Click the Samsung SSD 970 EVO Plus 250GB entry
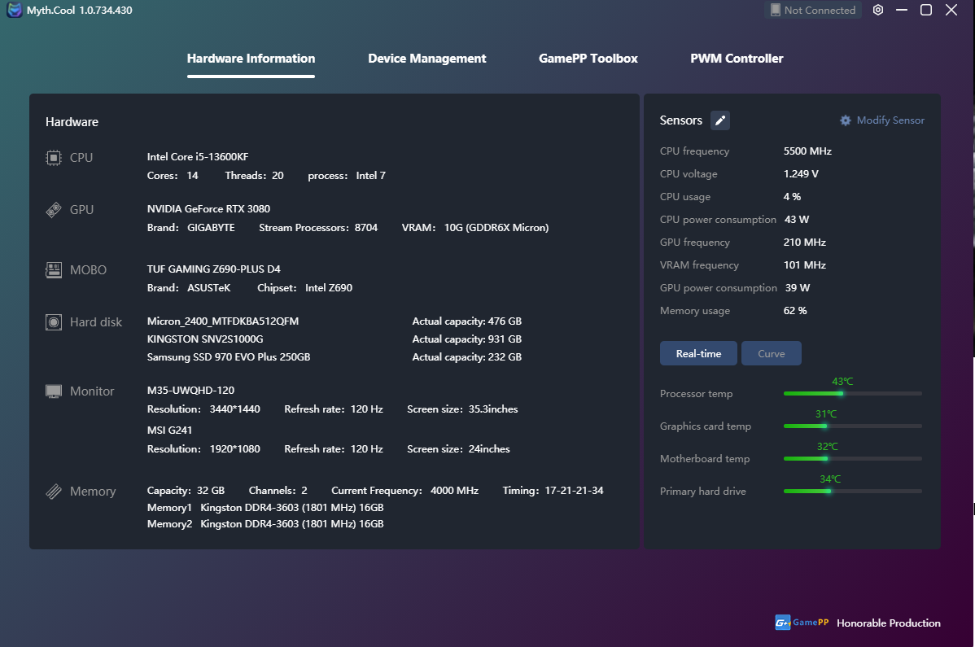975x647 pixels. point(228,357)
